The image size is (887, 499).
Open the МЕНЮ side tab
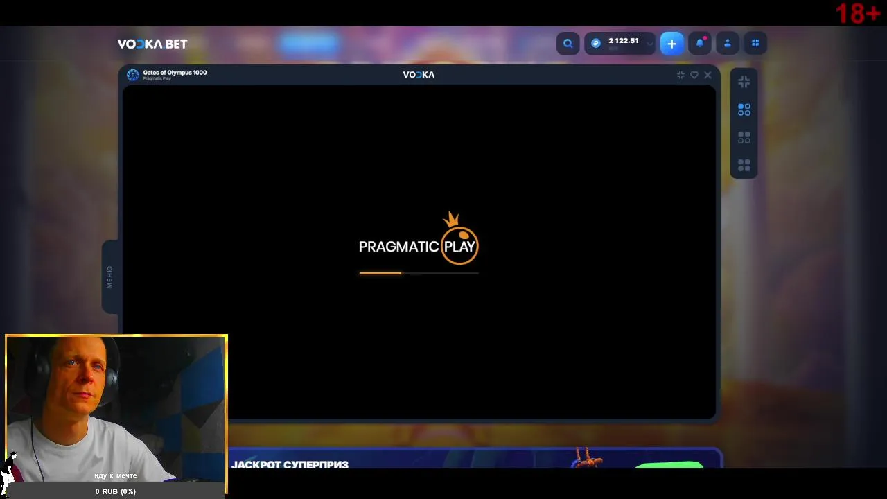(109, 277)
